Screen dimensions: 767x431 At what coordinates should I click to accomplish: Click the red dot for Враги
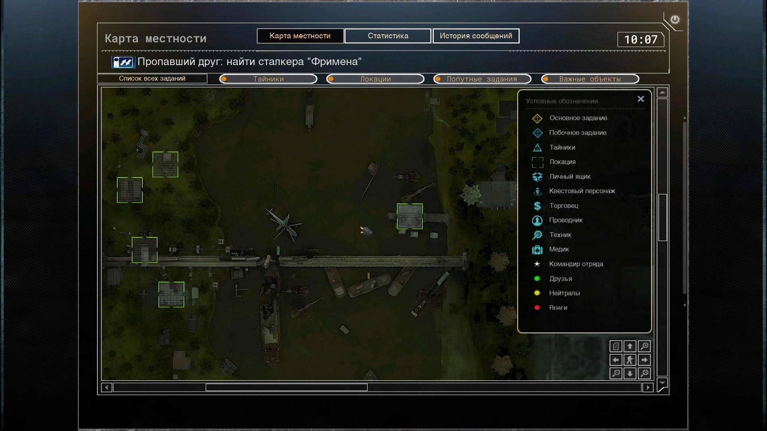click(537, 308)
